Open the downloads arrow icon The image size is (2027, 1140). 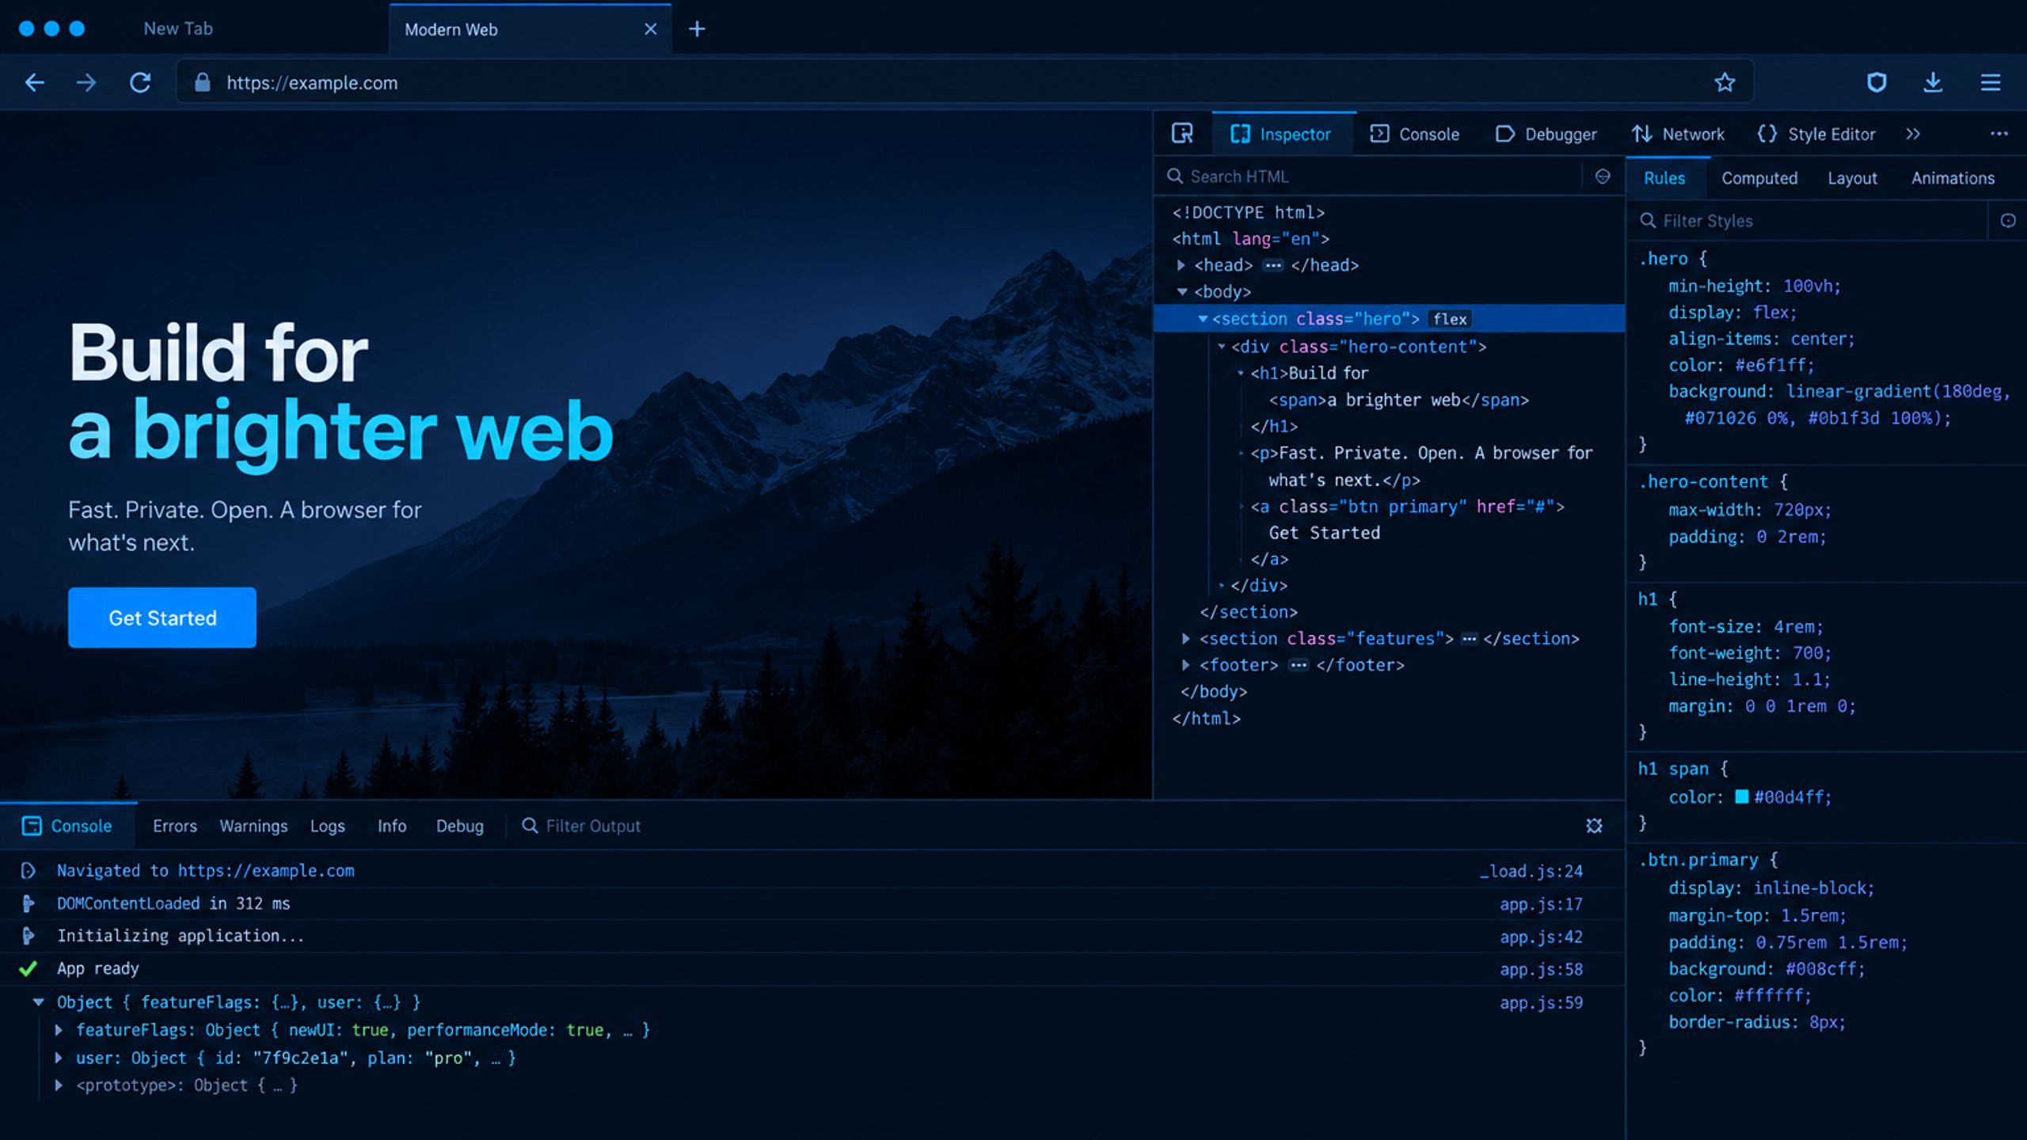(x=1933, y=82)
